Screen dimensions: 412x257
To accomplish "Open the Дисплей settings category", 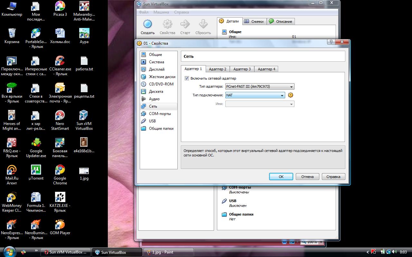I will click(159, 69).
